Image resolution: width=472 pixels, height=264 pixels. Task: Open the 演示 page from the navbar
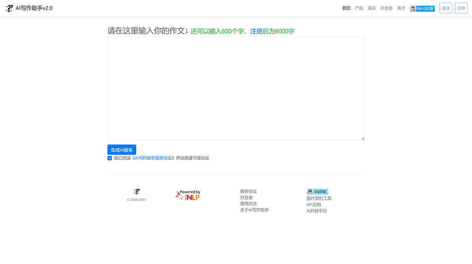371,8
